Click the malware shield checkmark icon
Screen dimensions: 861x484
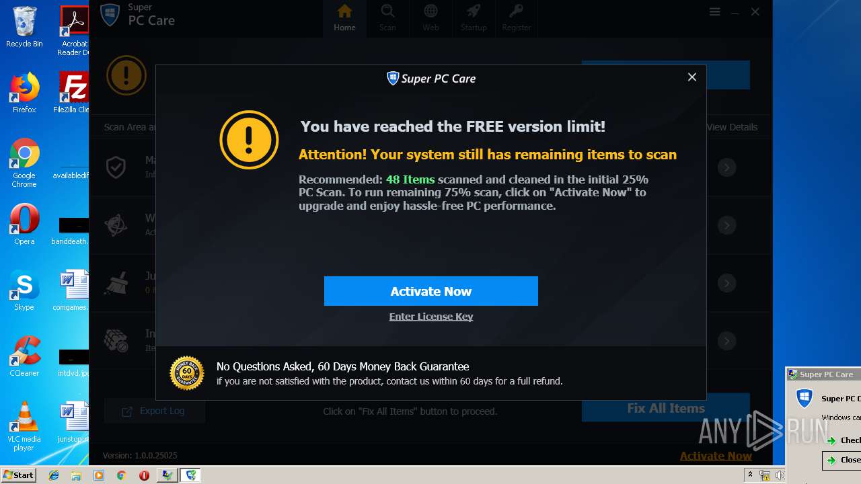[x=116, y=167]
